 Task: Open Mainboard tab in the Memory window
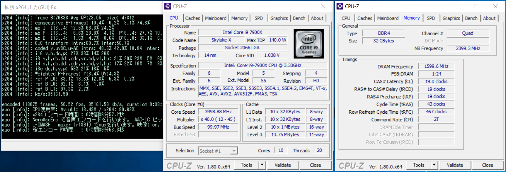pyautogui.click(x=388, y=18)
